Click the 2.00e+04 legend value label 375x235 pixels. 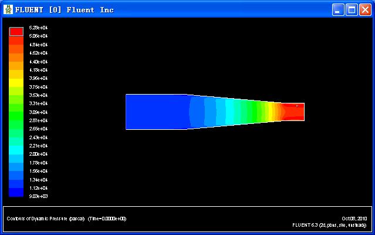pyautogui.click(x=39, y=154)
